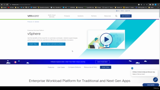Open Çerez Ayarları cookie settings

pyautogui.click(x=151, y=85)
